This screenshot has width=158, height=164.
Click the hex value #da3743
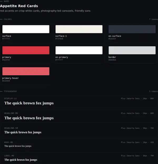(x=6, y=60)
